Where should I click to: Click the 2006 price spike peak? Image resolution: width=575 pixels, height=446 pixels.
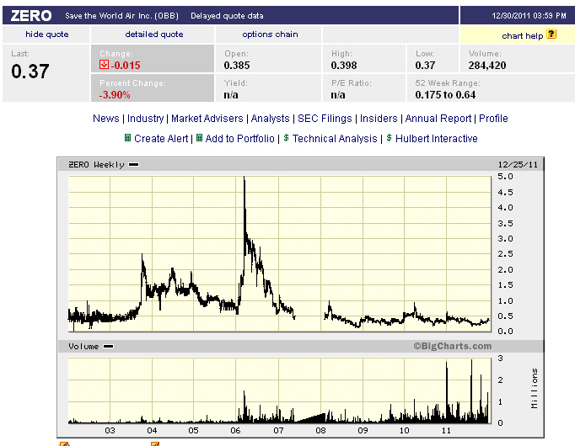245,178
